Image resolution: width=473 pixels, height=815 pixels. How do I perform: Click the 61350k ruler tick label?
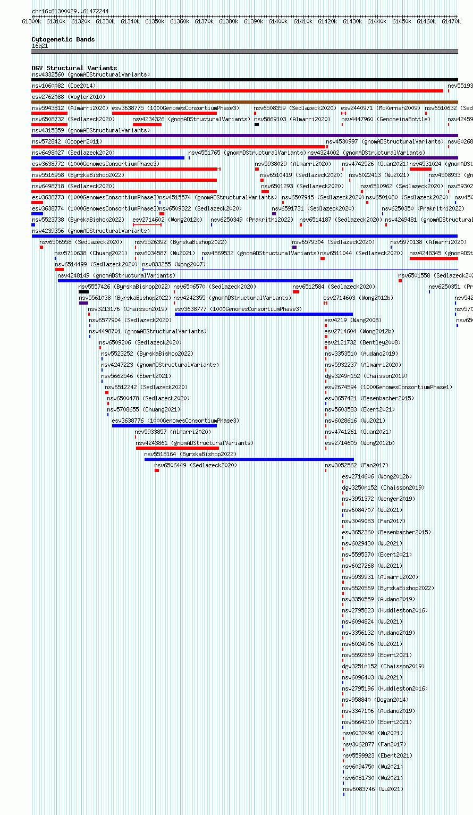coord(155,21)
